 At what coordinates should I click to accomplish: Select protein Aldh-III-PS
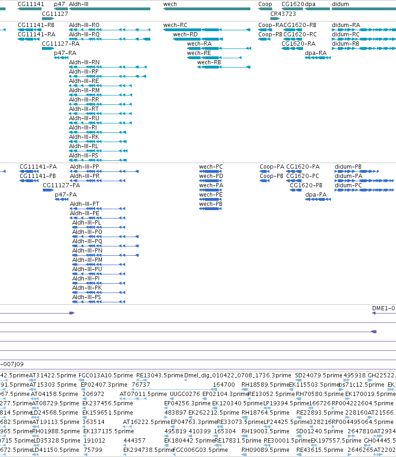pyautogui.click(x=99, y=302)
